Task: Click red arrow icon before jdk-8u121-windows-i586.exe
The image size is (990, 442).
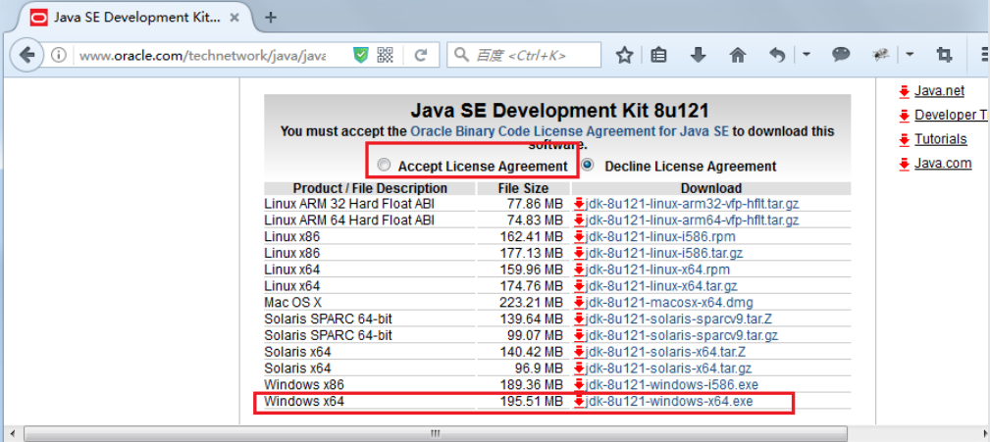Action: click(579, 384)
